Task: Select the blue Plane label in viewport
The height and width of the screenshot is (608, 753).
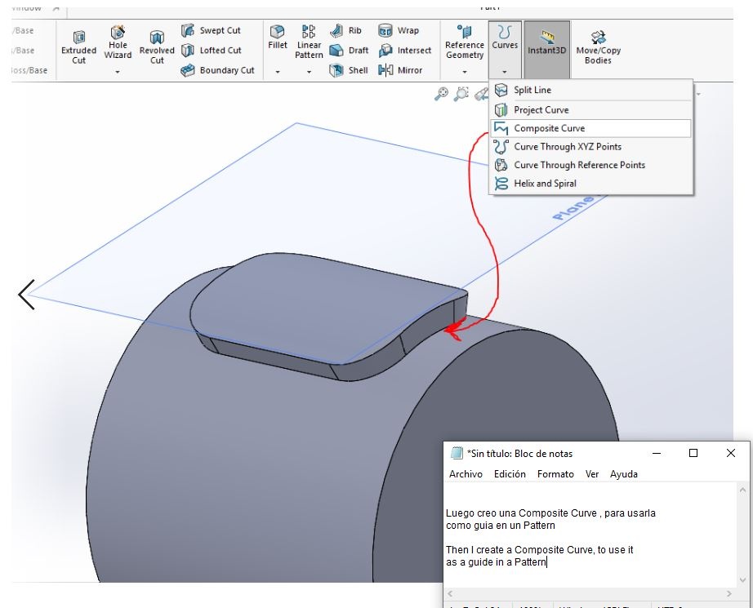Action: point(573,208)
